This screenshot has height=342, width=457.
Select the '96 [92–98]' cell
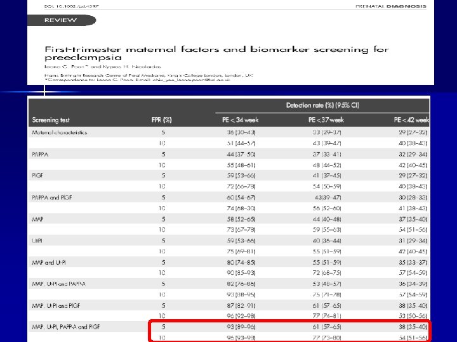(x=241, y=316)
